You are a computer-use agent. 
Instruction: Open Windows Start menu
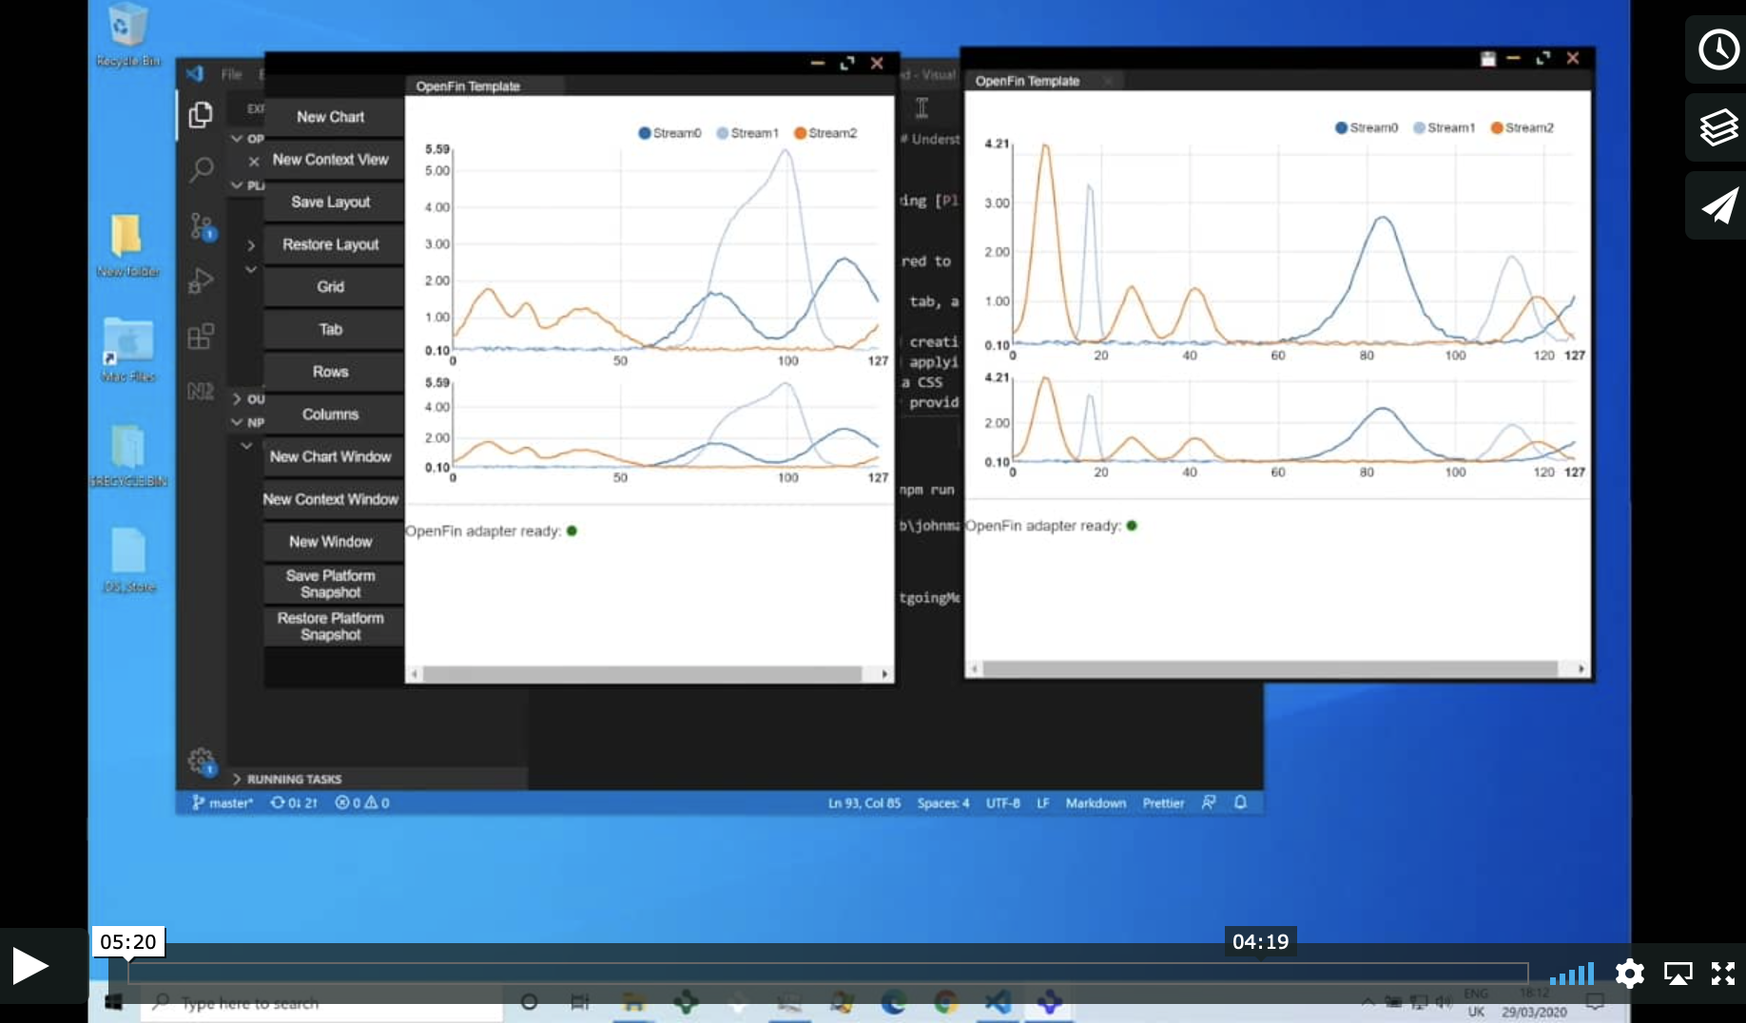[x=113, y=1003]
